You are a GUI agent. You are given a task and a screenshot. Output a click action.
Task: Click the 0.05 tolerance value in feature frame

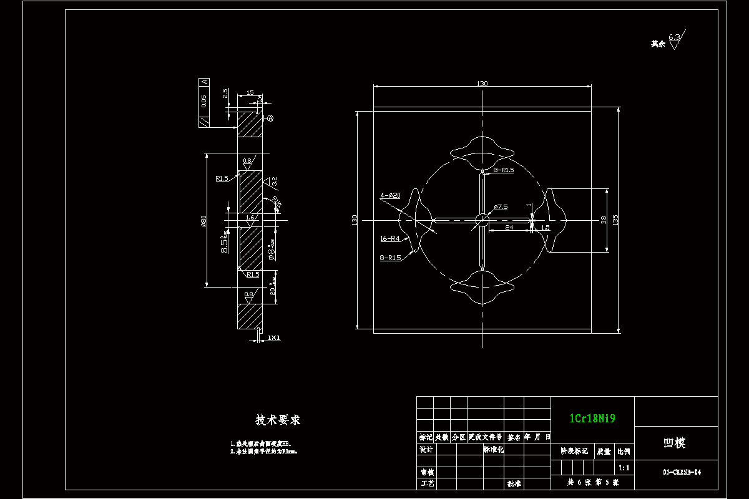click(203, 101)
